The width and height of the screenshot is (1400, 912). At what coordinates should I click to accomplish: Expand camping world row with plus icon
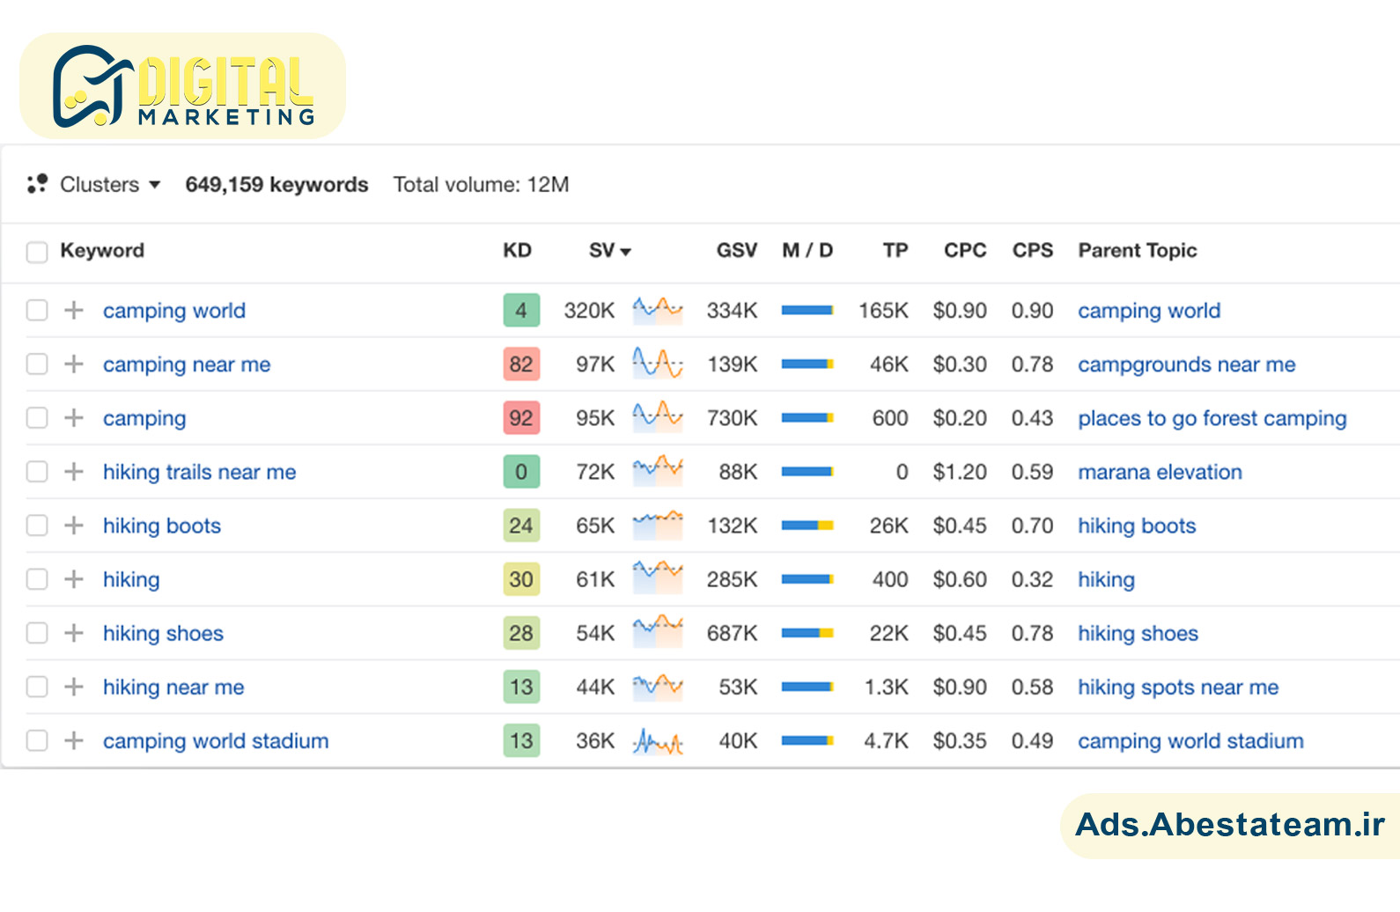[74, 310]
